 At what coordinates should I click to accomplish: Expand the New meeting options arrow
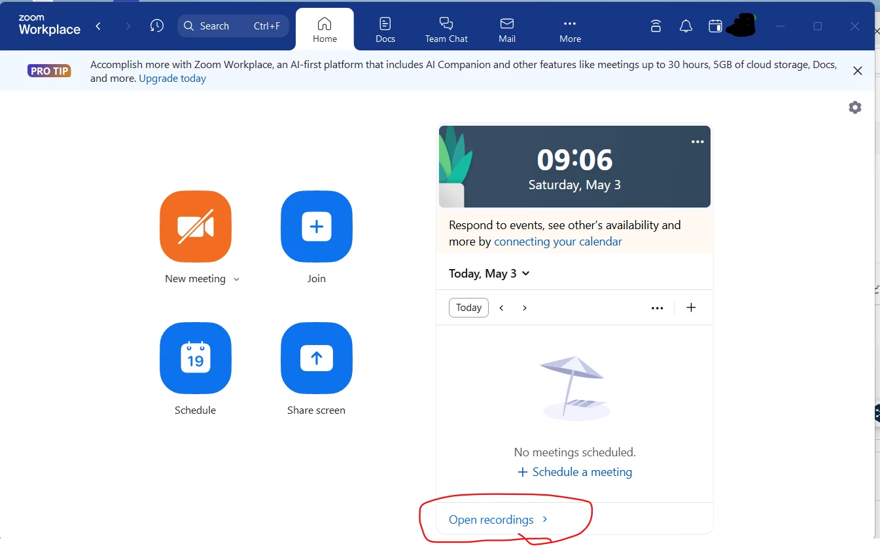236,280
